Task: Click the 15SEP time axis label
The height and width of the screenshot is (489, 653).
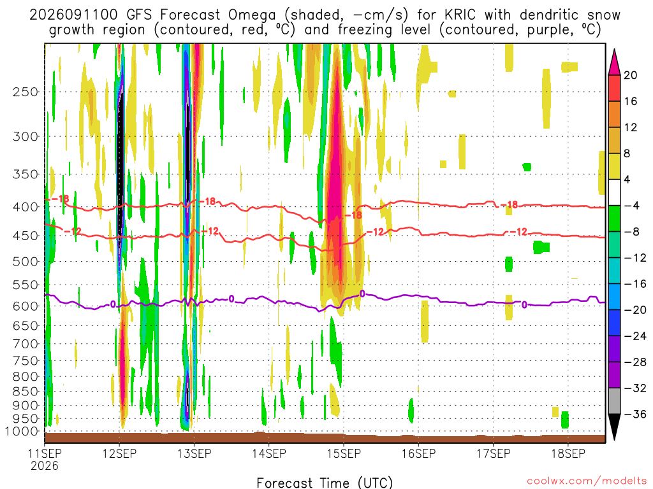Action: click(344, 453)
